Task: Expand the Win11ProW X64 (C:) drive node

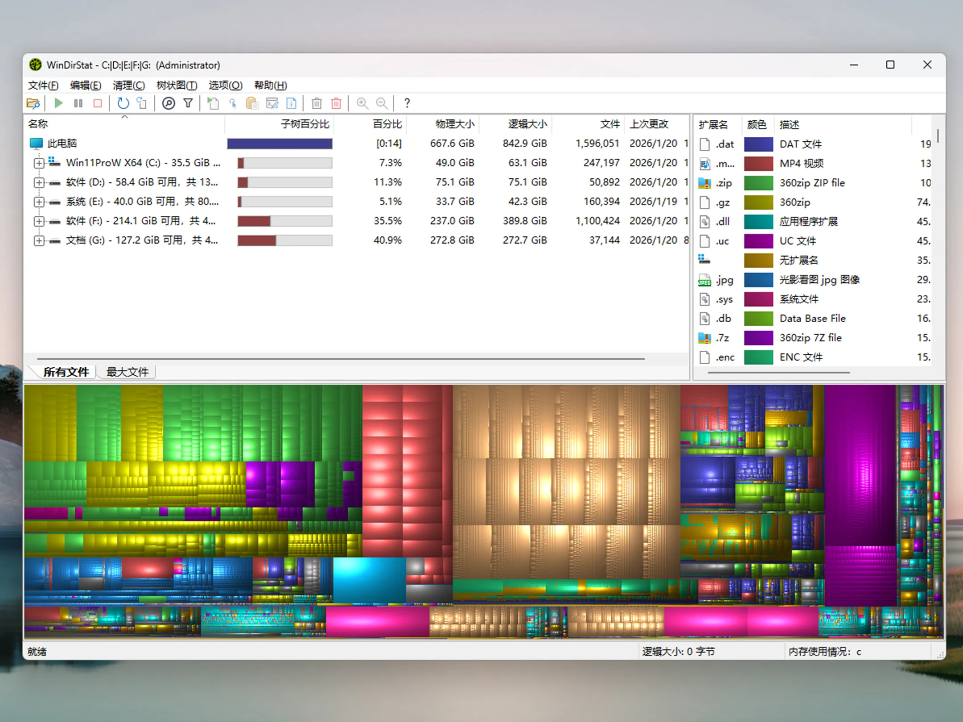Action: [x=39, y=163]
